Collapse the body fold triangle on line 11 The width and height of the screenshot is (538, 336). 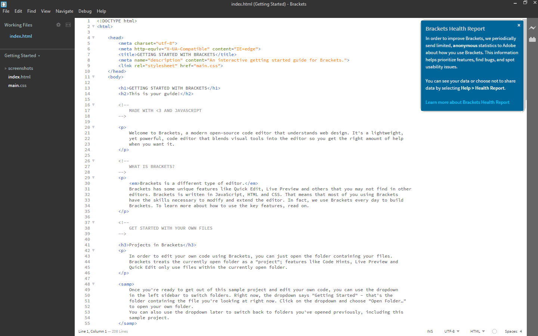pyautogui.click(x=93, y=77)
